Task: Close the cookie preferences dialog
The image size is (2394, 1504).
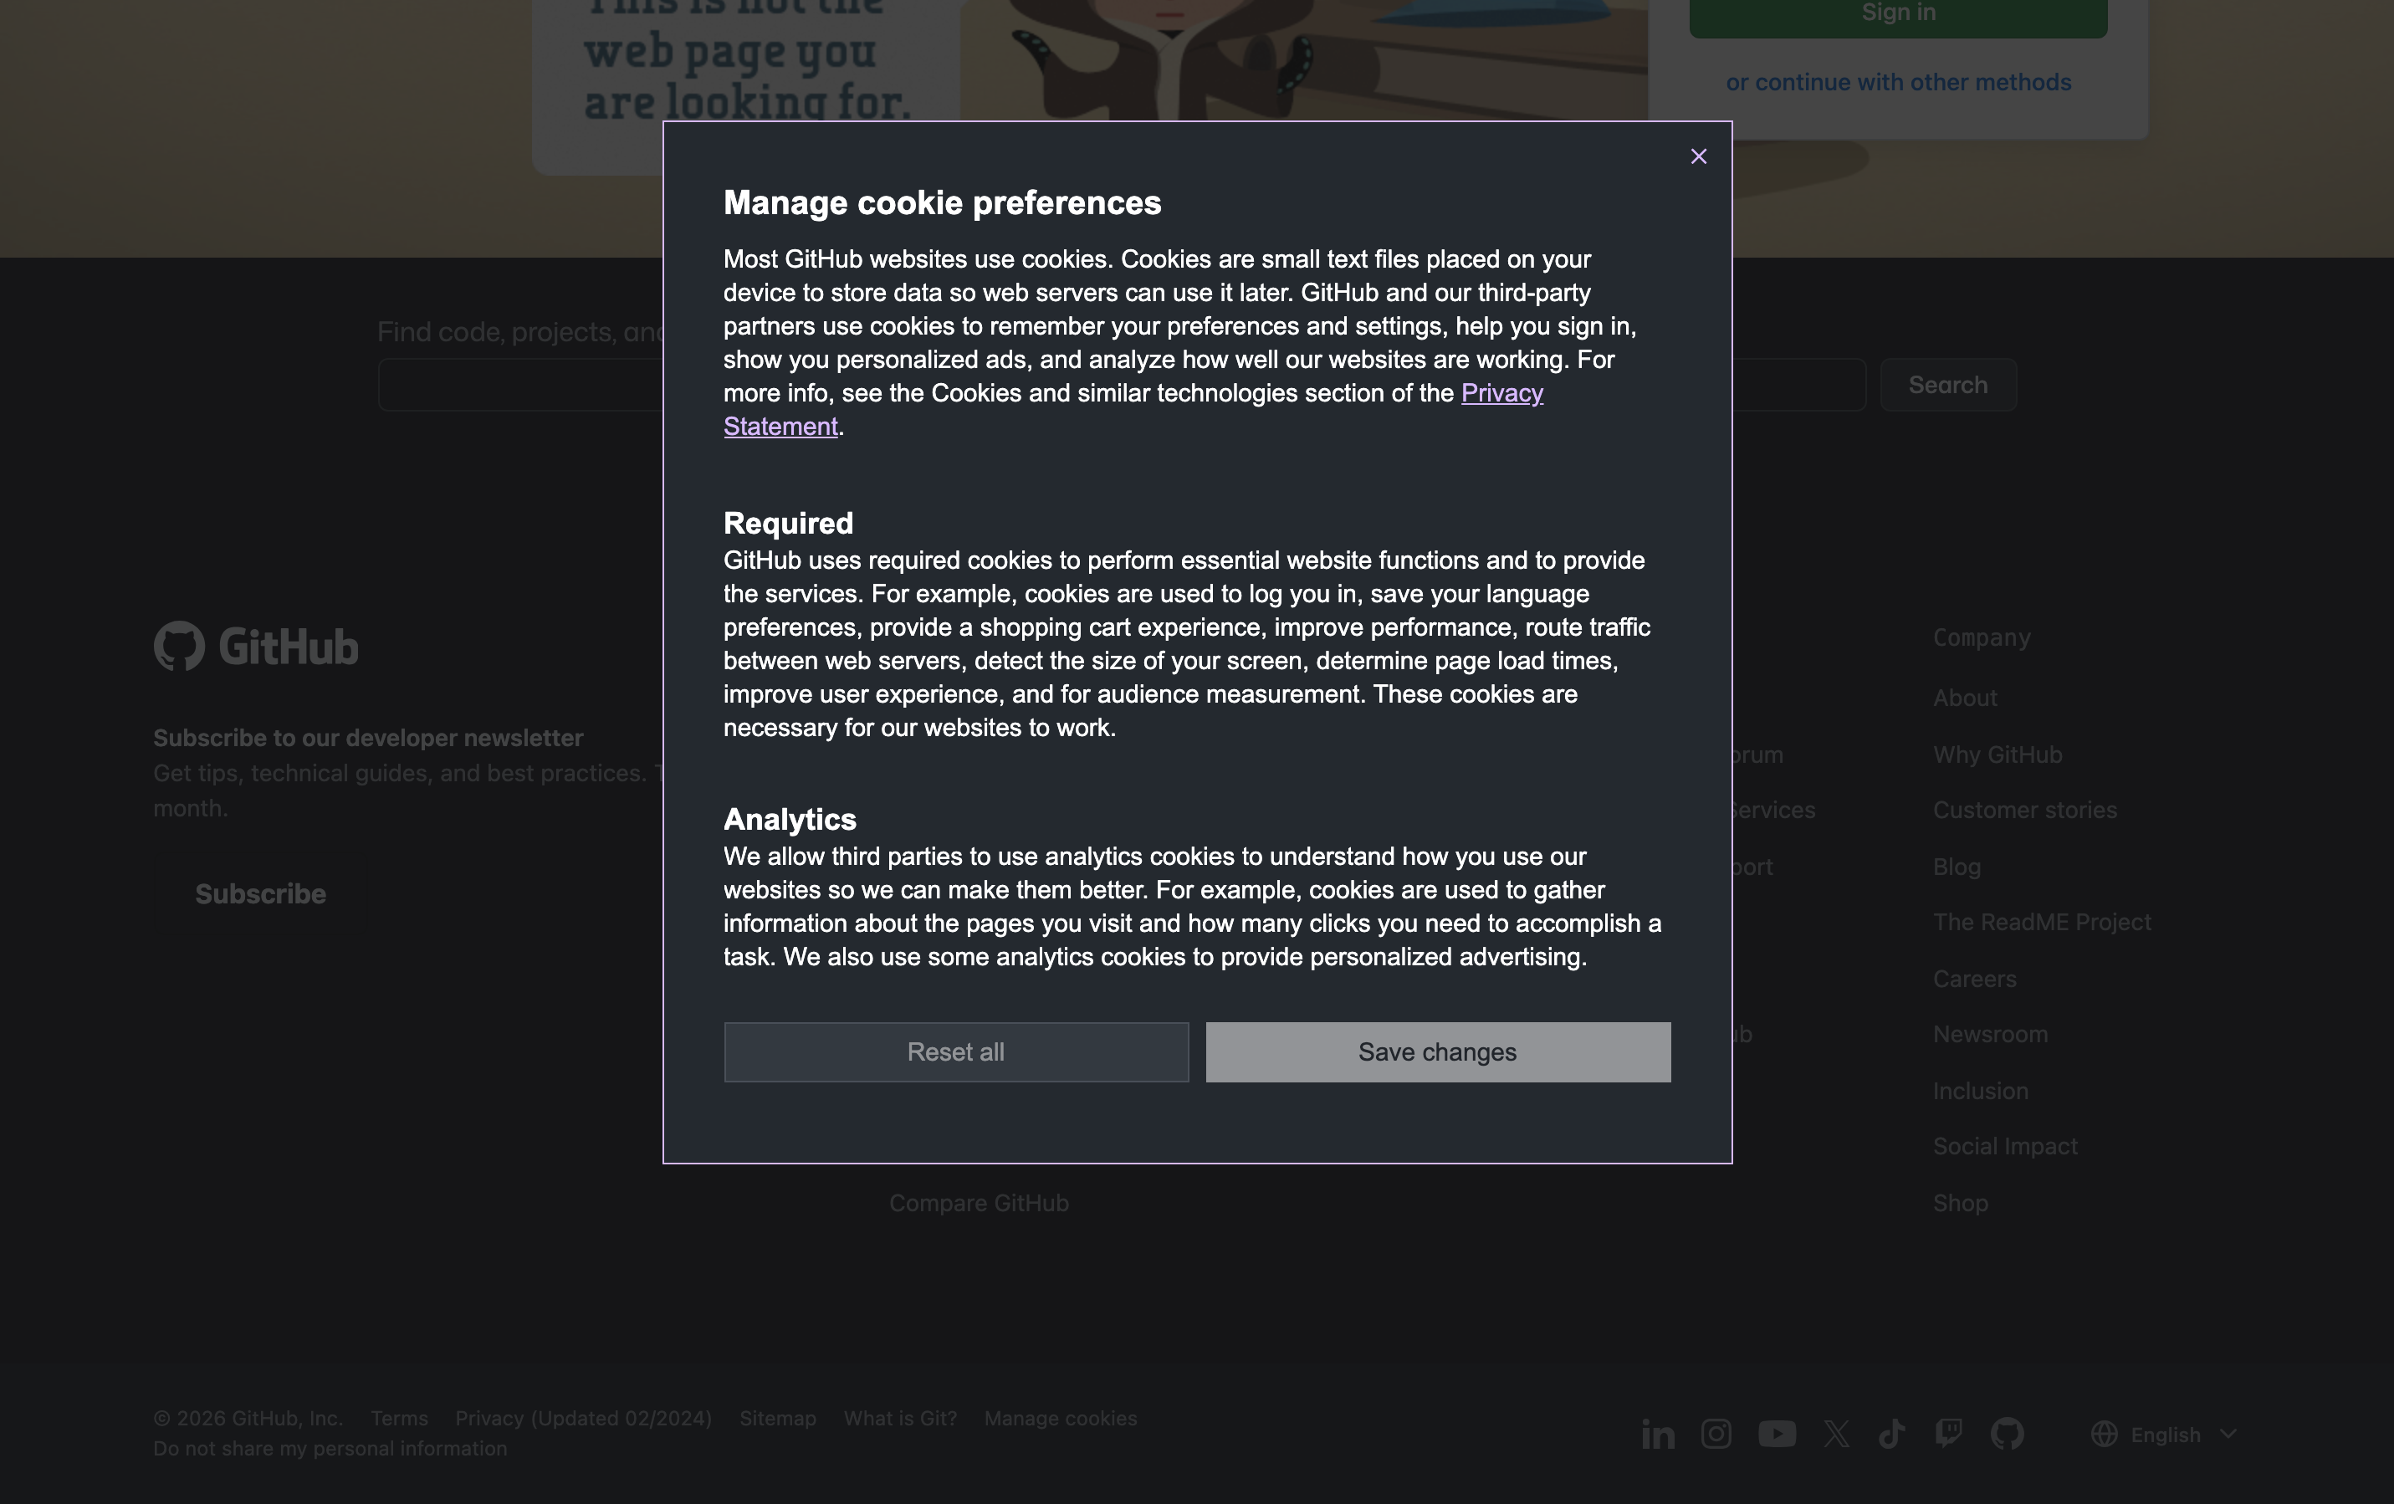Action: [x=1698, y=156]
